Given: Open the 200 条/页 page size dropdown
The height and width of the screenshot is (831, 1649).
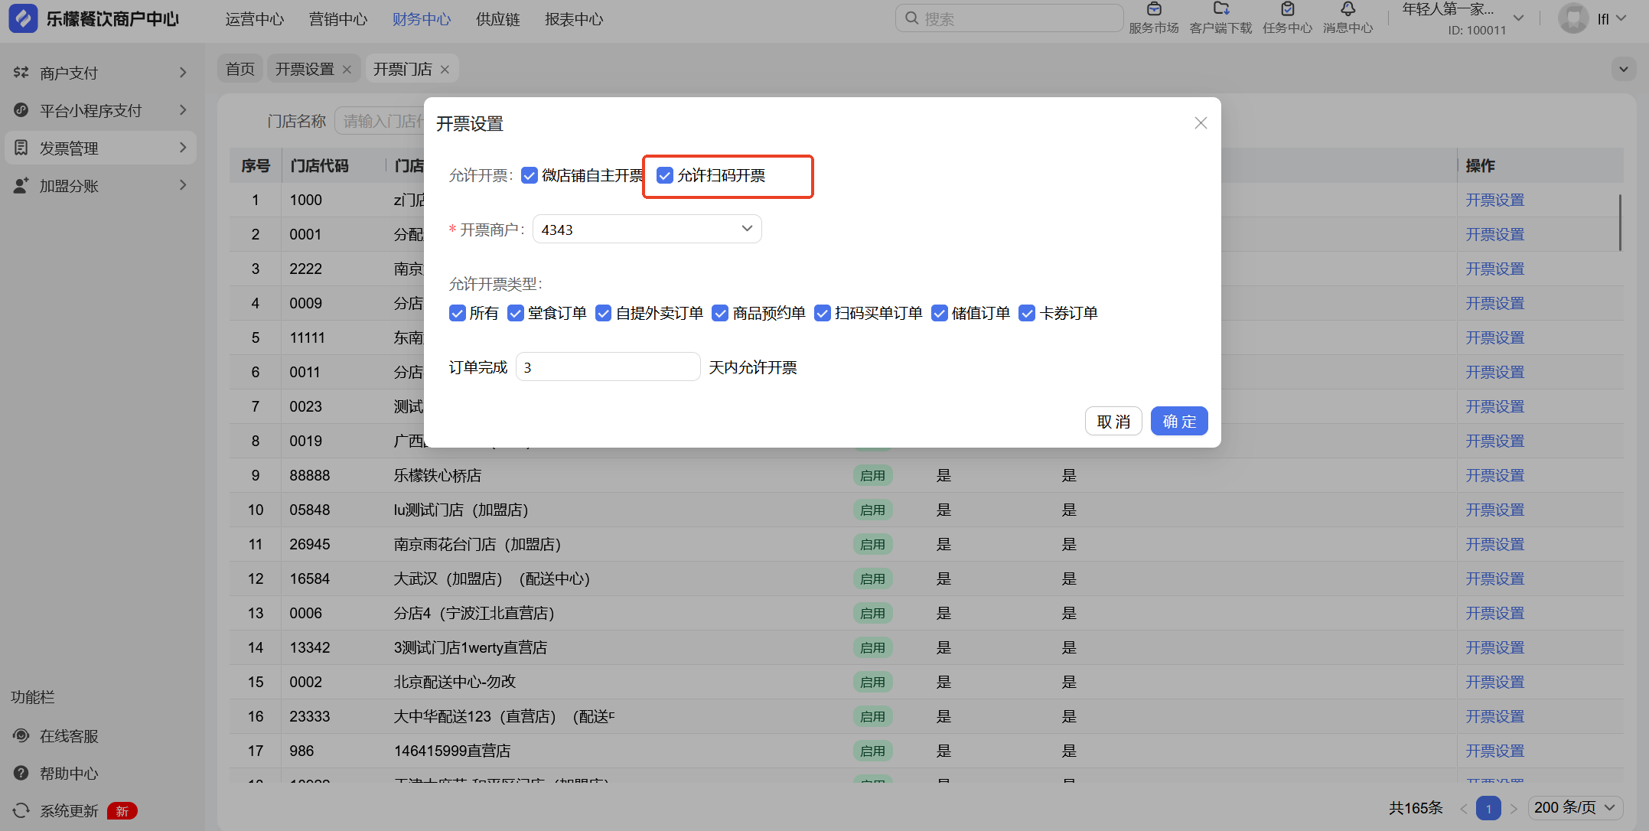Looking at the screenshot, I should 1576,807.
